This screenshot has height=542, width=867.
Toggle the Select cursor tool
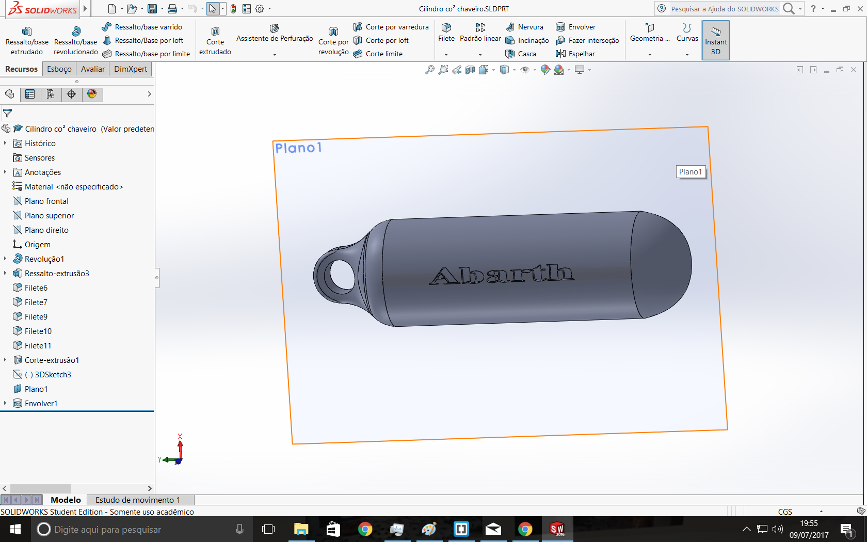pos(212,9)
